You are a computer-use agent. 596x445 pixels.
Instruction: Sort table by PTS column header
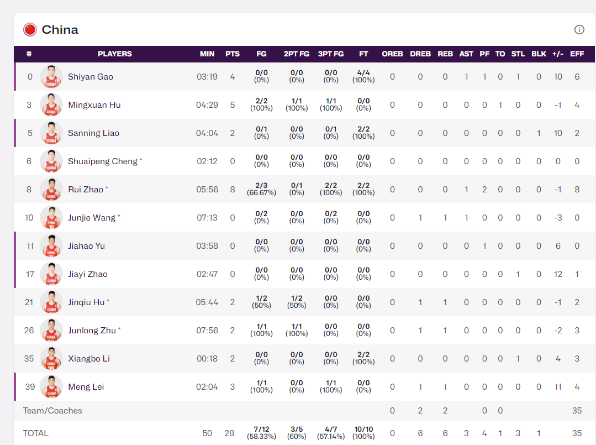click(233, 54)
